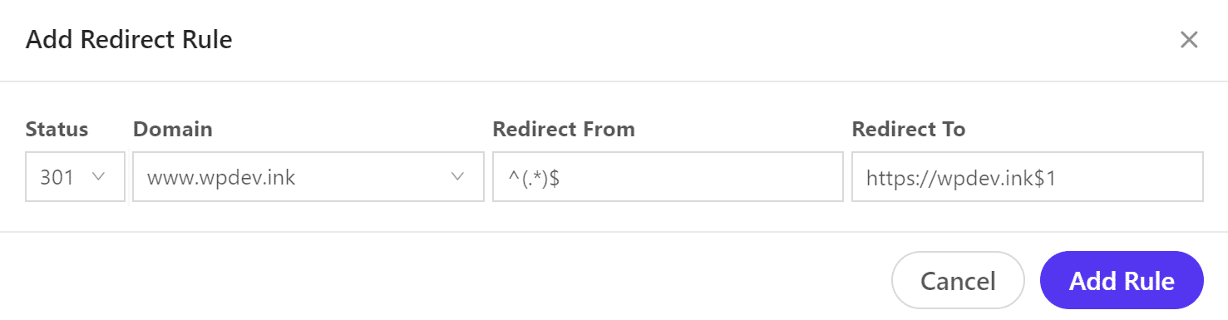Click blank space inside Redirect To field
The width and height of the screenshot is (1228, 320).
(x=1131, y=176)
